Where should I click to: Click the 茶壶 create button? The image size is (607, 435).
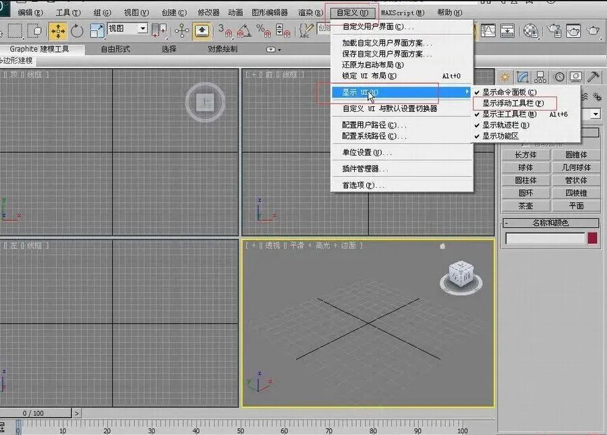coord(525,205)
